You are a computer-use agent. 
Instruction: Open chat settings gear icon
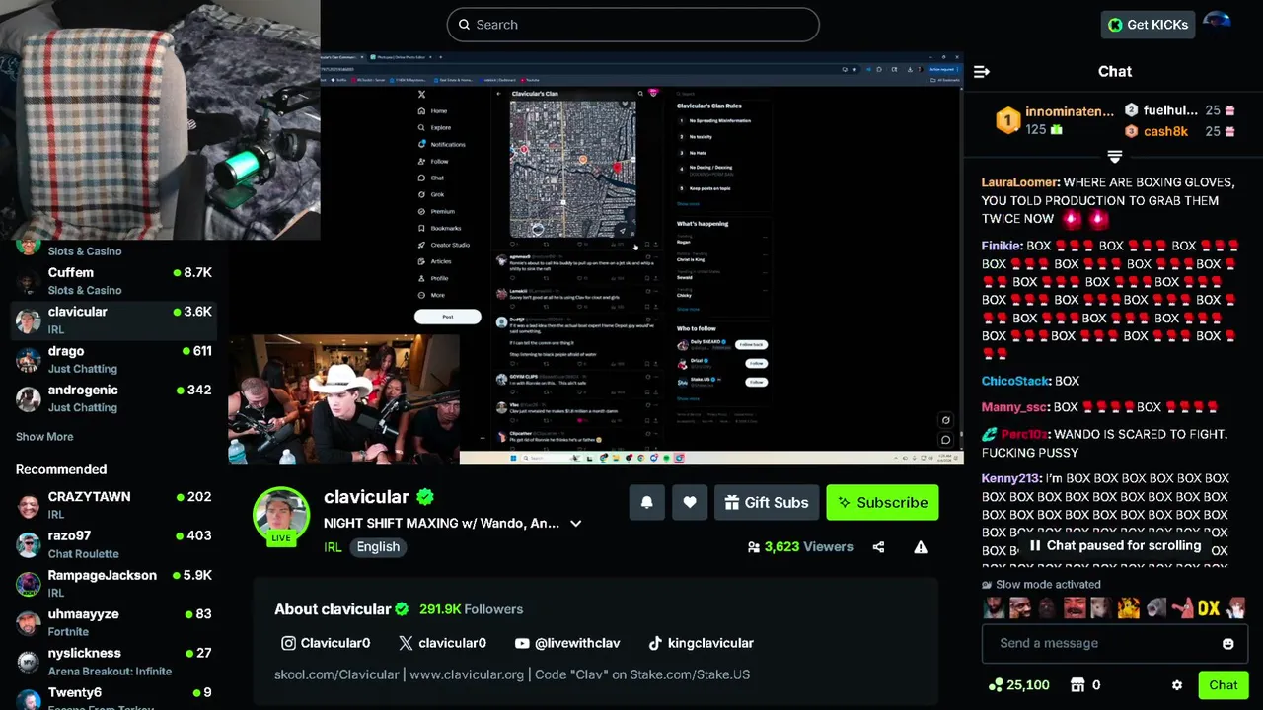point(1176,684)
